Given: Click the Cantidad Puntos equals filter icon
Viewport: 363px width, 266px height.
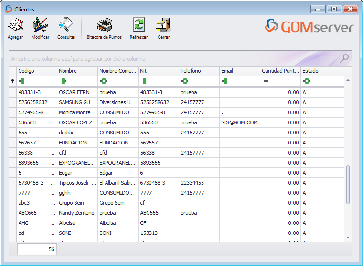Looking at the screenshot, I should (266, 81).
